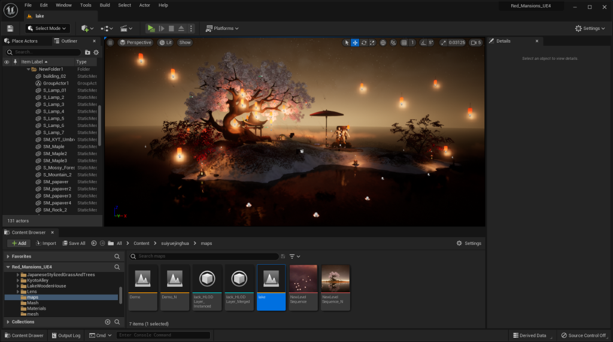The width and height of the screenshot is (613, 342).
Task: Toggle visibility column eye in Outliner header
Action: pos(7,62)
